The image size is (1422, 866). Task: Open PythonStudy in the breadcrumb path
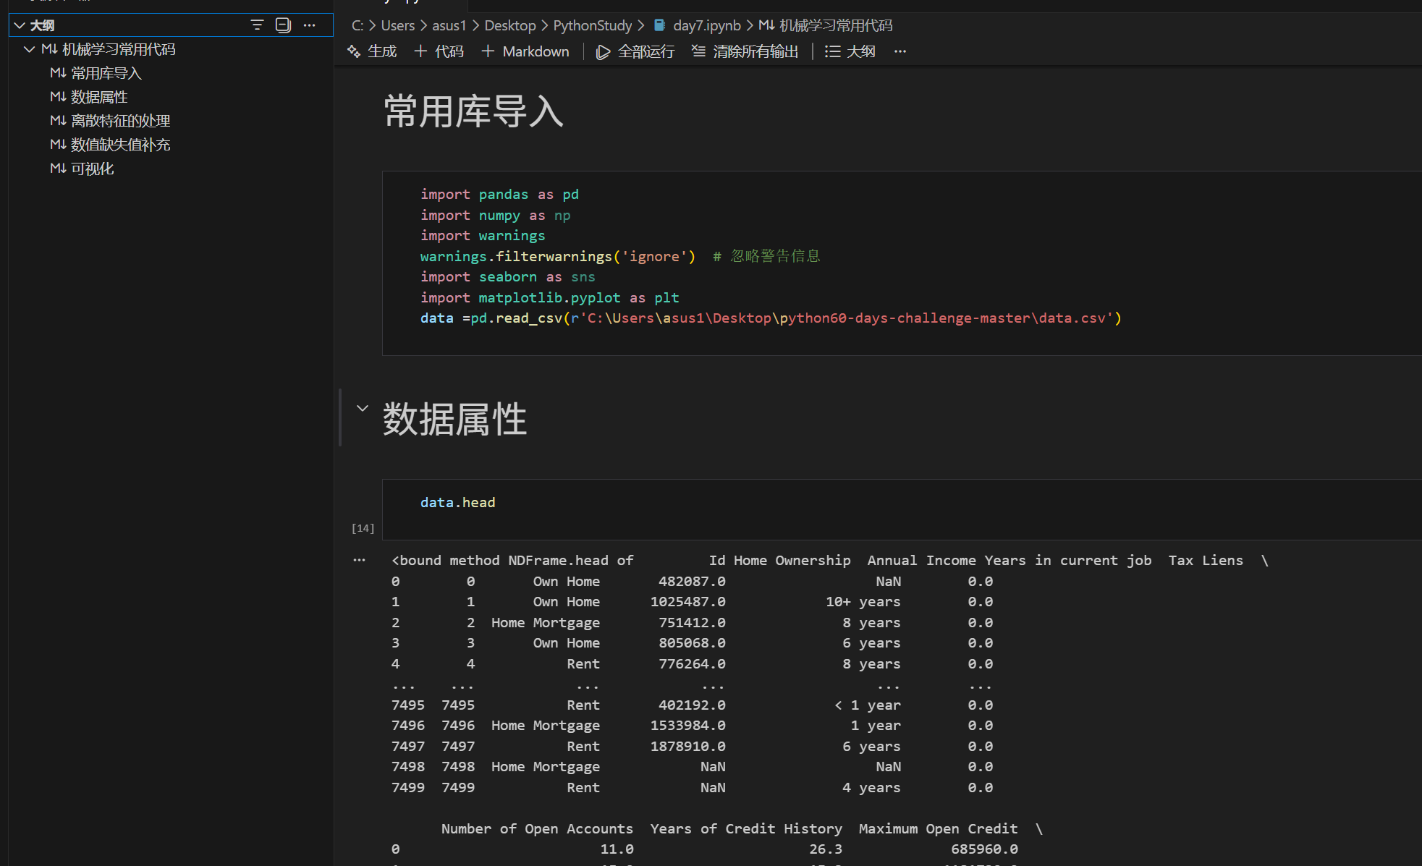592,25
